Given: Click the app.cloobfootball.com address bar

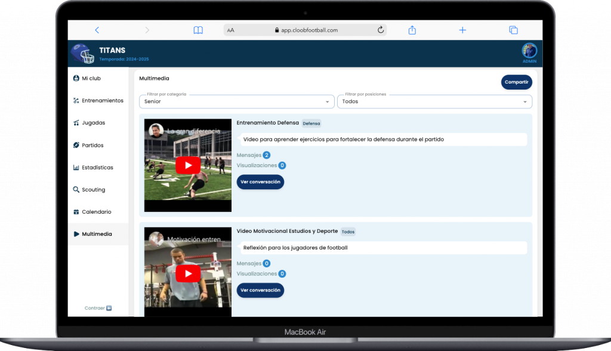Looking at the screenshot, I should coord(305,30).
